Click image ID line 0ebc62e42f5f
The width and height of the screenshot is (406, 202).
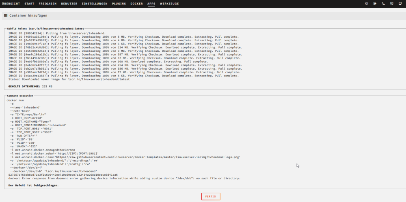coord(125,65)
